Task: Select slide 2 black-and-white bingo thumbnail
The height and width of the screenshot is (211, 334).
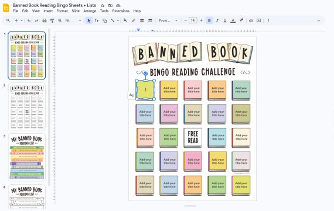Action: pyautogui.click(x=27, y=106)
